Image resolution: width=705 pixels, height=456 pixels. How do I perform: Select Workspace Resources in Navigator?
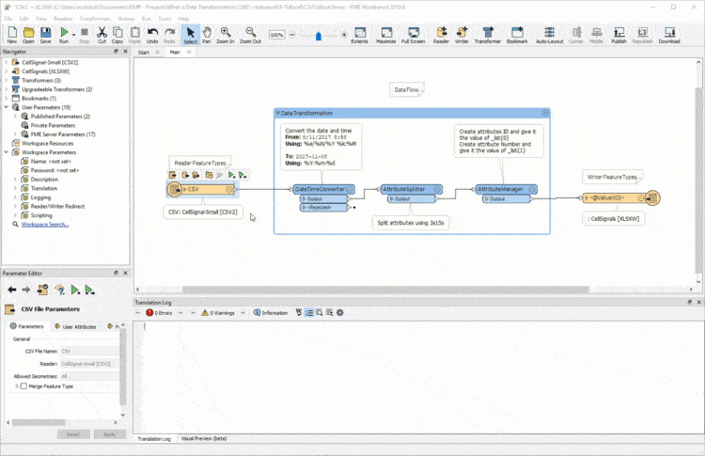[x=47, y=143]
